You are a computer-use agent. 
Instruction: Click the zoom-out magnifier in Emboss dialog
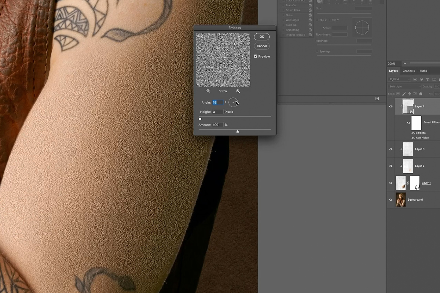coord(208,91)
